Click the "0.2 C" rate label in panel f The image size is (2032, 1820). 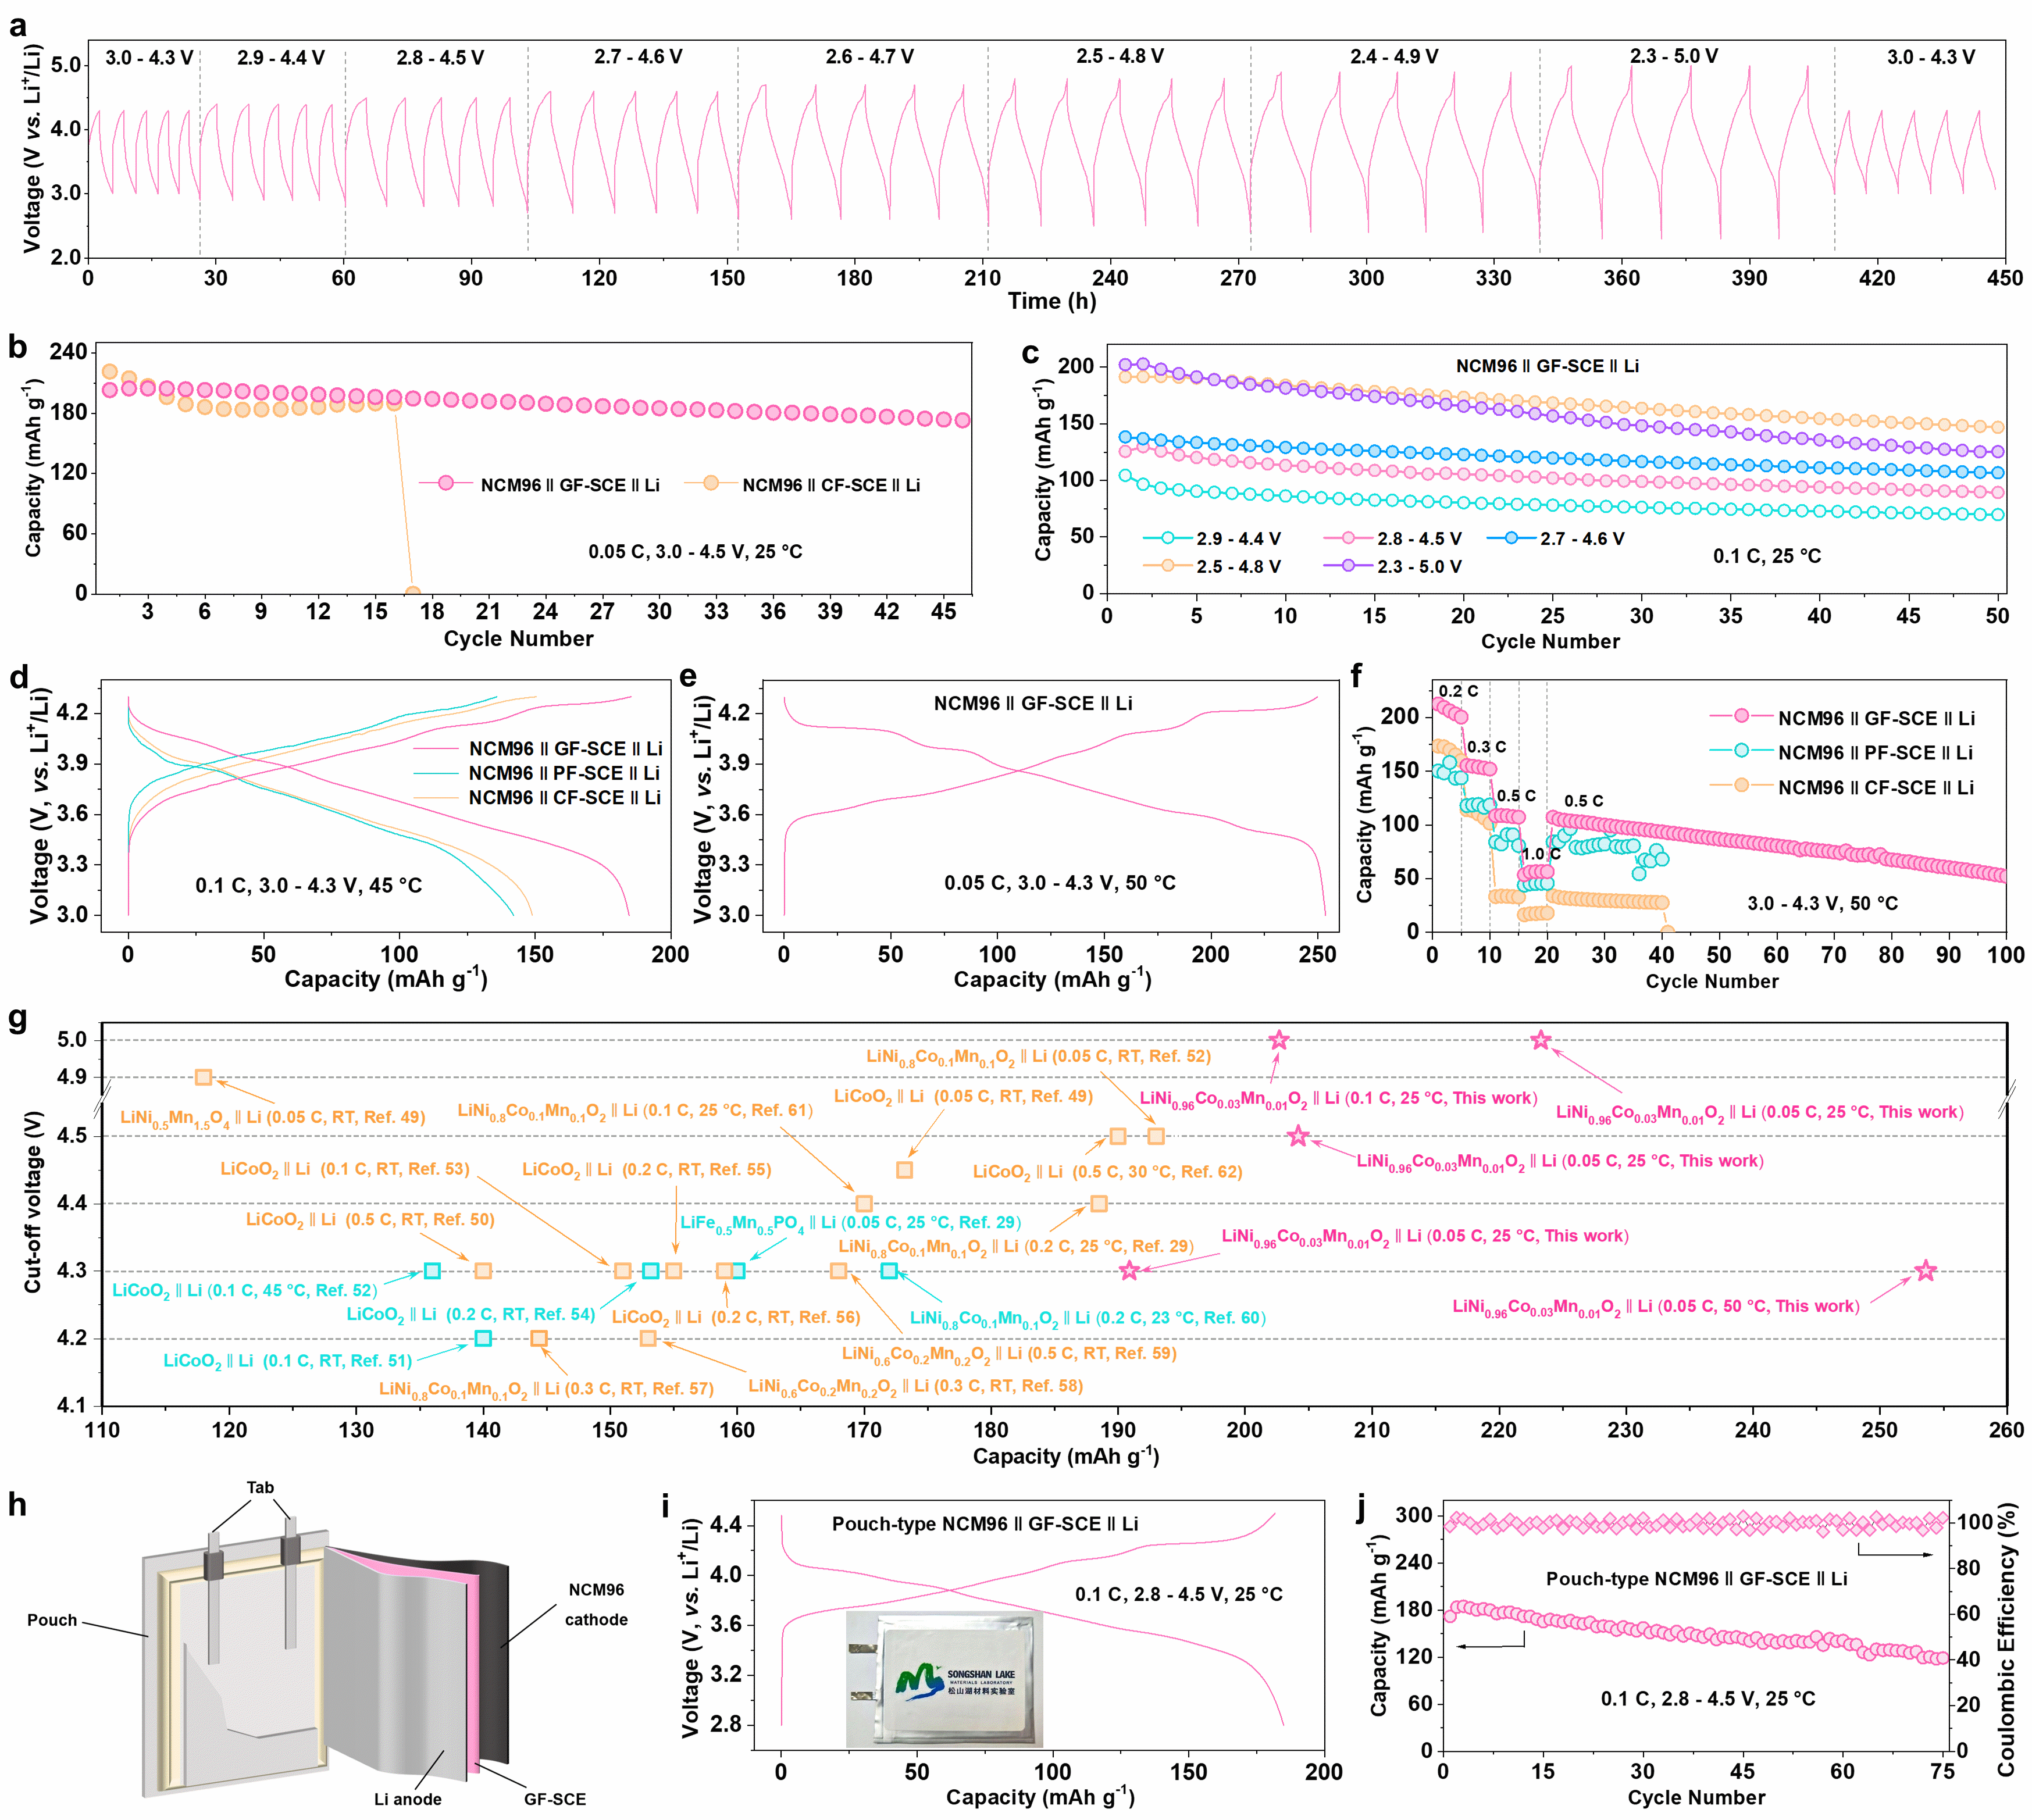[1458, 691]
